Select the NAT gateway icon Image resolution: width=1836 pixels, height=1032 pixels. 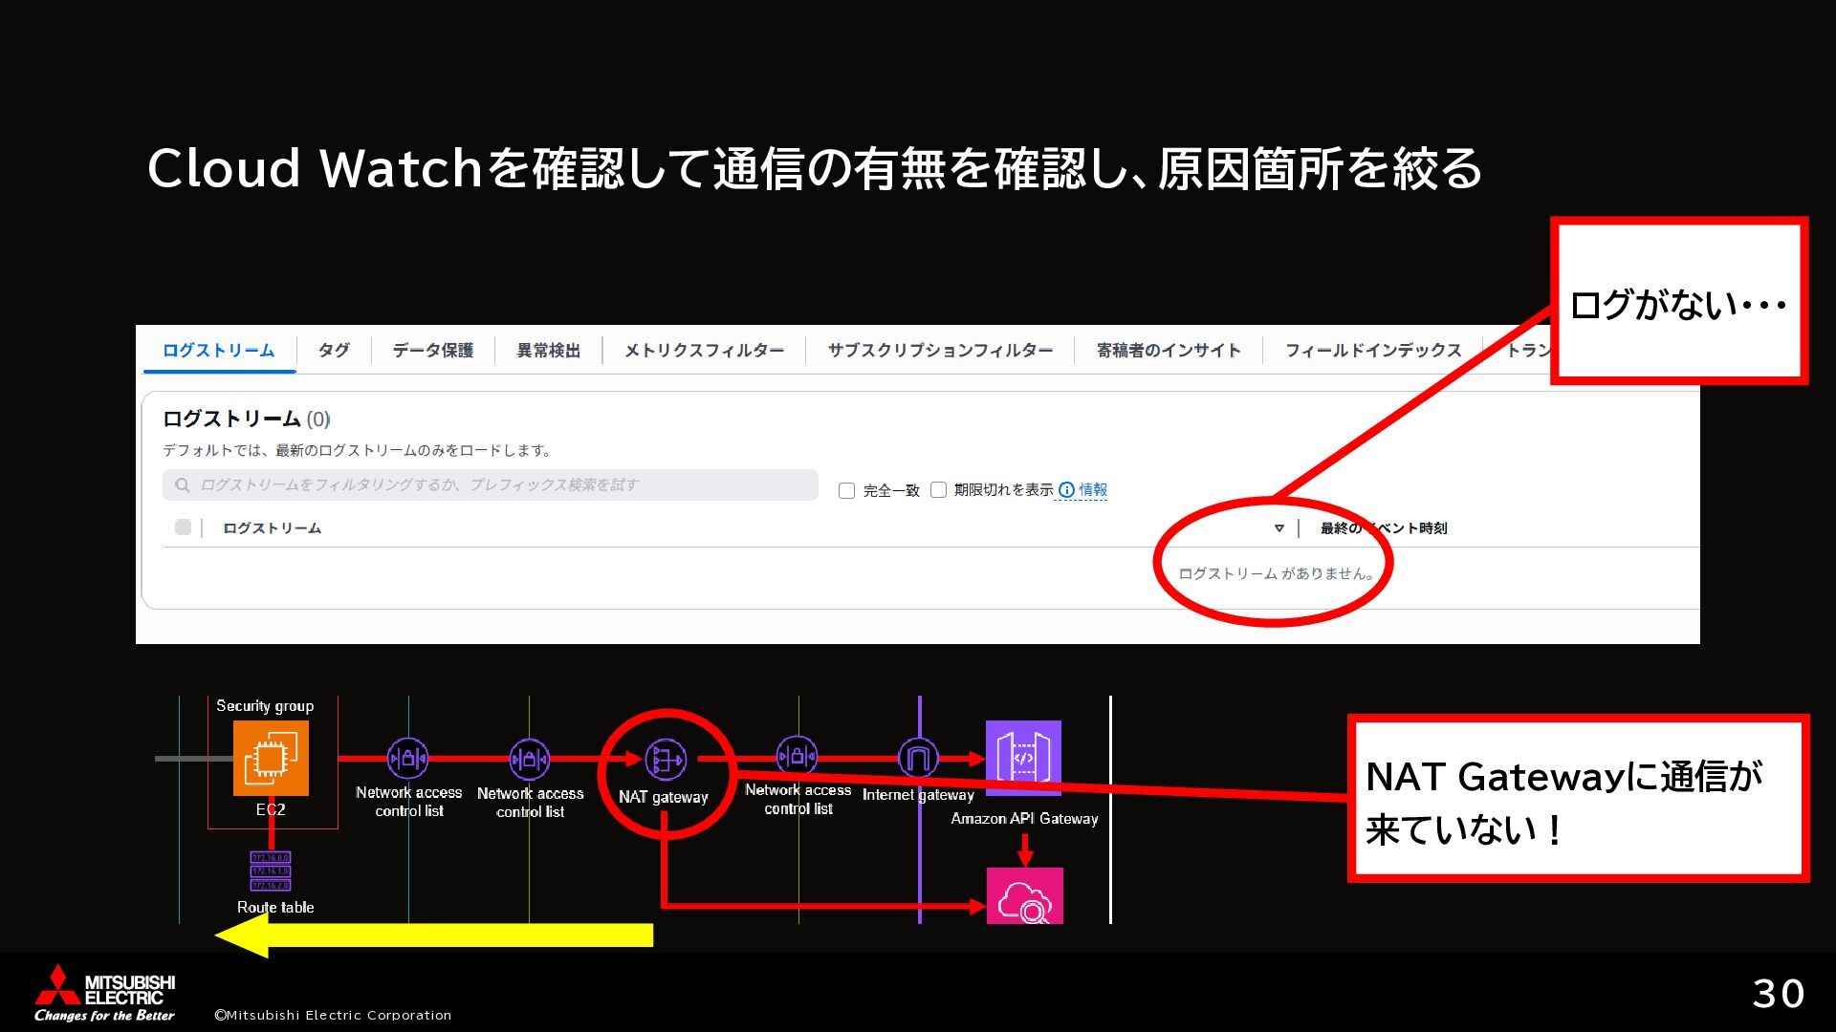coord(666,760)
